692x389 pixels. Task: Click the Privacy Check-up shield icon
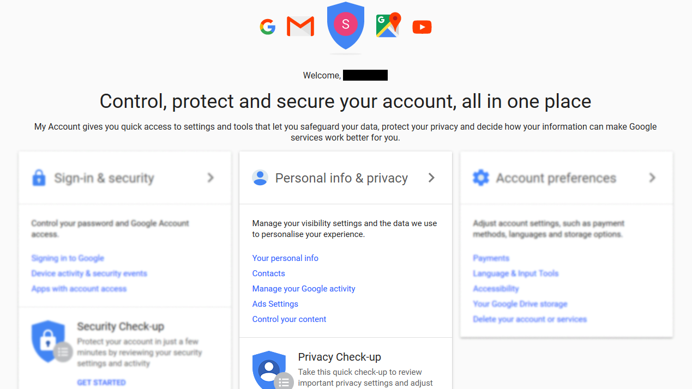point(269,369)
